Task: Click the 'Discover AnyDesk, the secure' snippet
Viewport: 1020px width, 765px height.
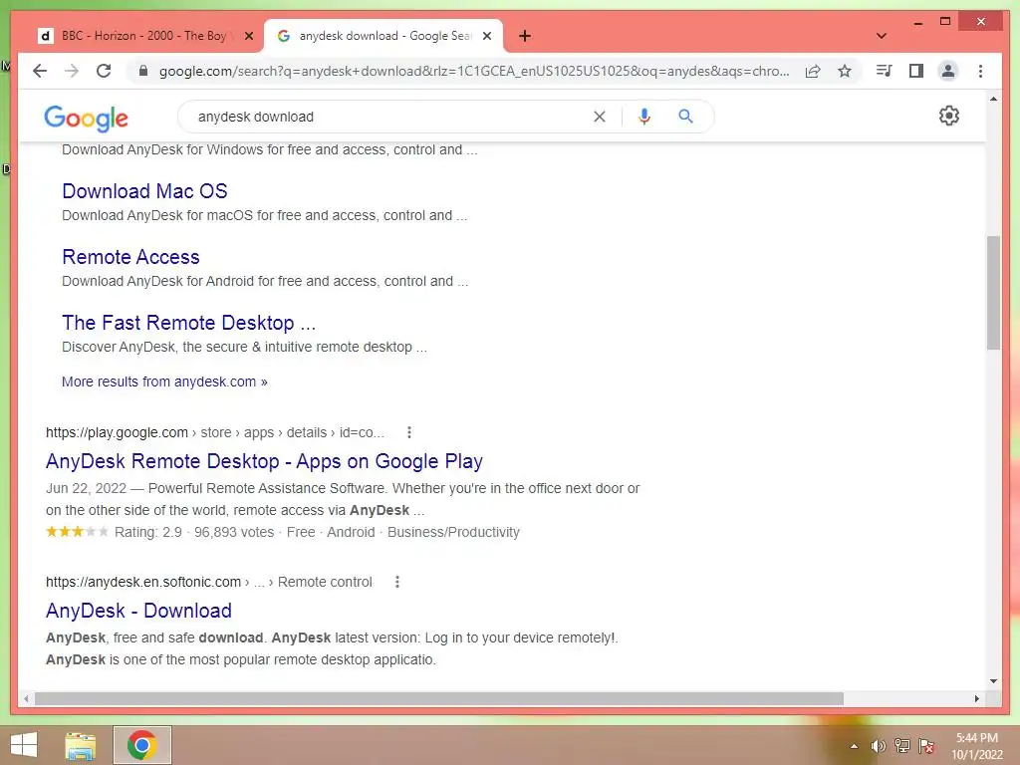Action: tap(245, 348)
